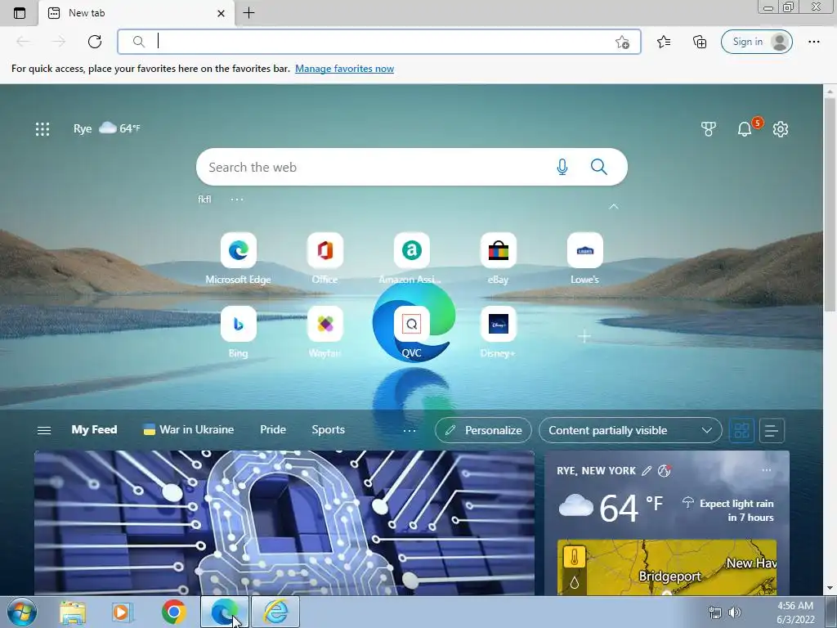Select the My Feed tab

pos(94,429)
